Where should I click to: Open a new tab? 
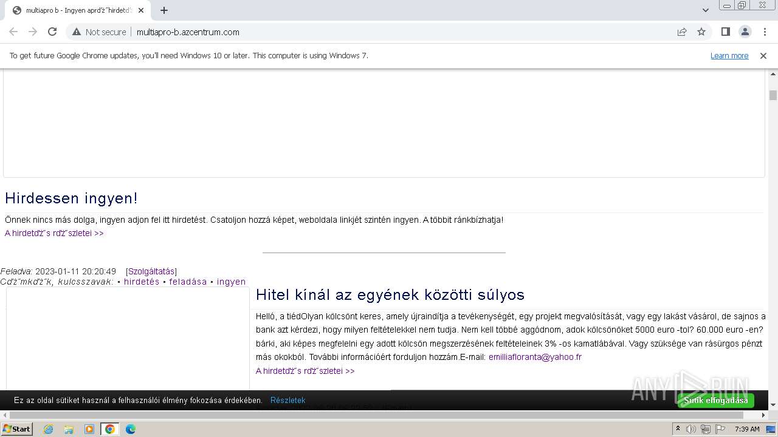pos(164,10)
